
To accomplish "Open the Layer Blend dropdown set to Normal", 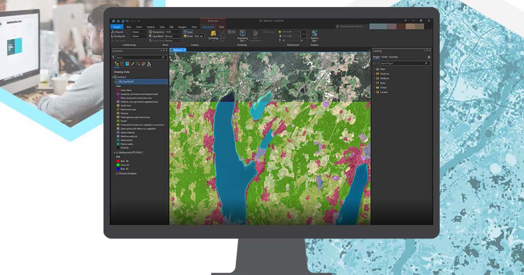I will click(x=173, y=35).
